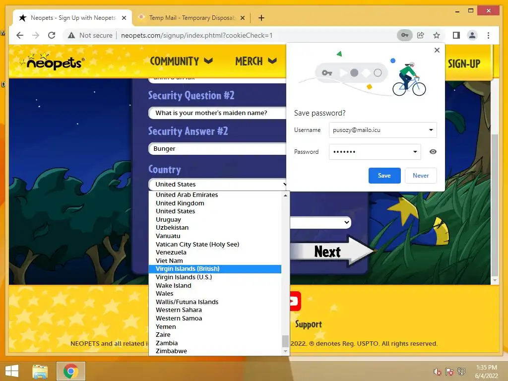Open File Explorer from taskbar
The height and width of the screenshot is (381, 508).
click(40, 371)
